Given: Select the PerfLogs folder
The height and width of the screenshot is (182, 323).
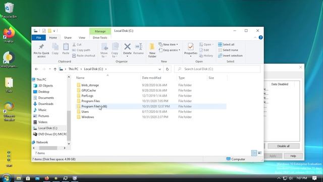Looking at the screenshot, I should click(x=87, y=96).
